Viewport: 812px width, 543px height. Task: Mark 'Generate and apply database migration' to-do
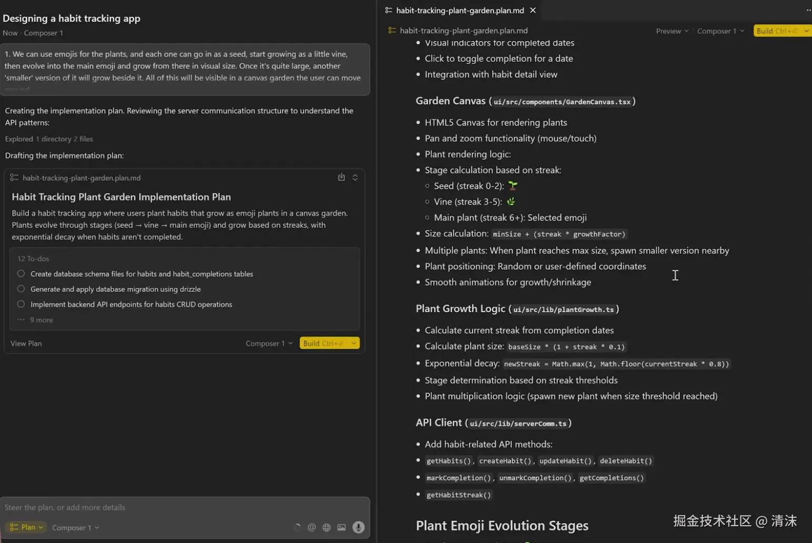[x=21, y=289]
